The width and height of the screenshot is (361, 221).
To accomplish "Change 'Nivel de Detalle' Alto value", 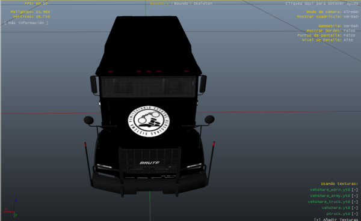I will point(348,40).
